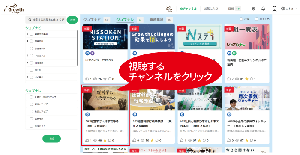Click the chat message icon in header
This screenshot has height=155, width=300.
point(253,9)
